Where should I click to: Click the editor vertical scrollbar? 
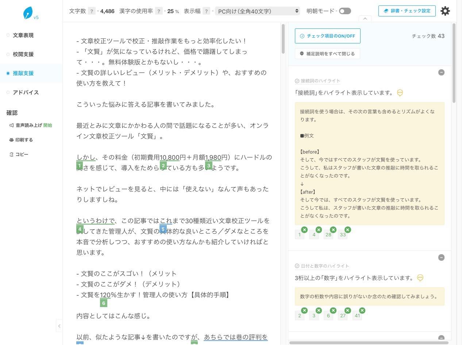(x=283, y=39)
